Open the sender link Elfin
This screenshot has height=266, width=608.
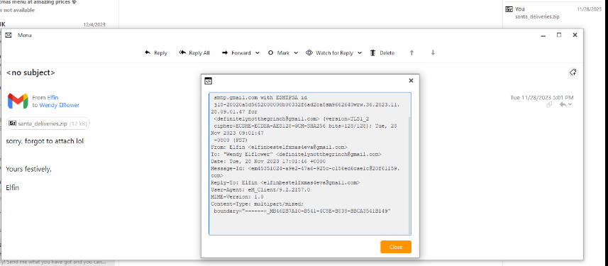coord(52,98)
